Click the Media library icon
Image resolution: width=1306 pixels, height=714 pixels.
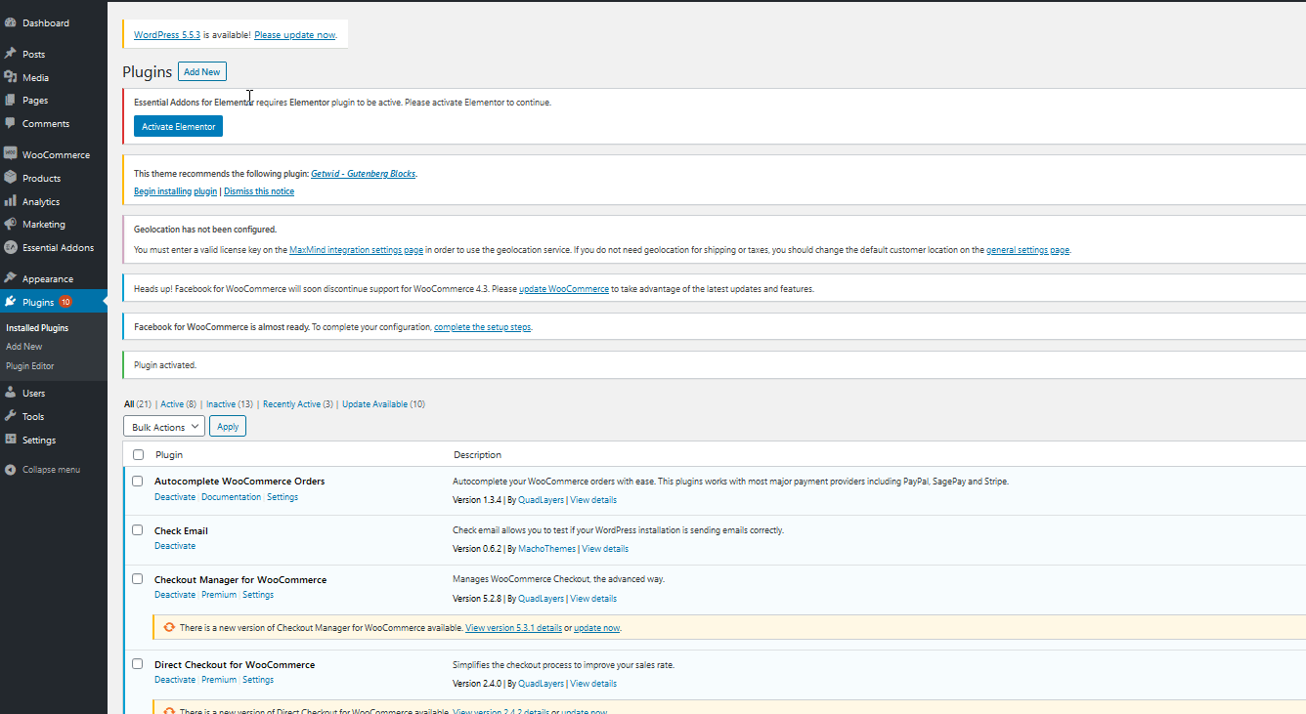[11, 77]
